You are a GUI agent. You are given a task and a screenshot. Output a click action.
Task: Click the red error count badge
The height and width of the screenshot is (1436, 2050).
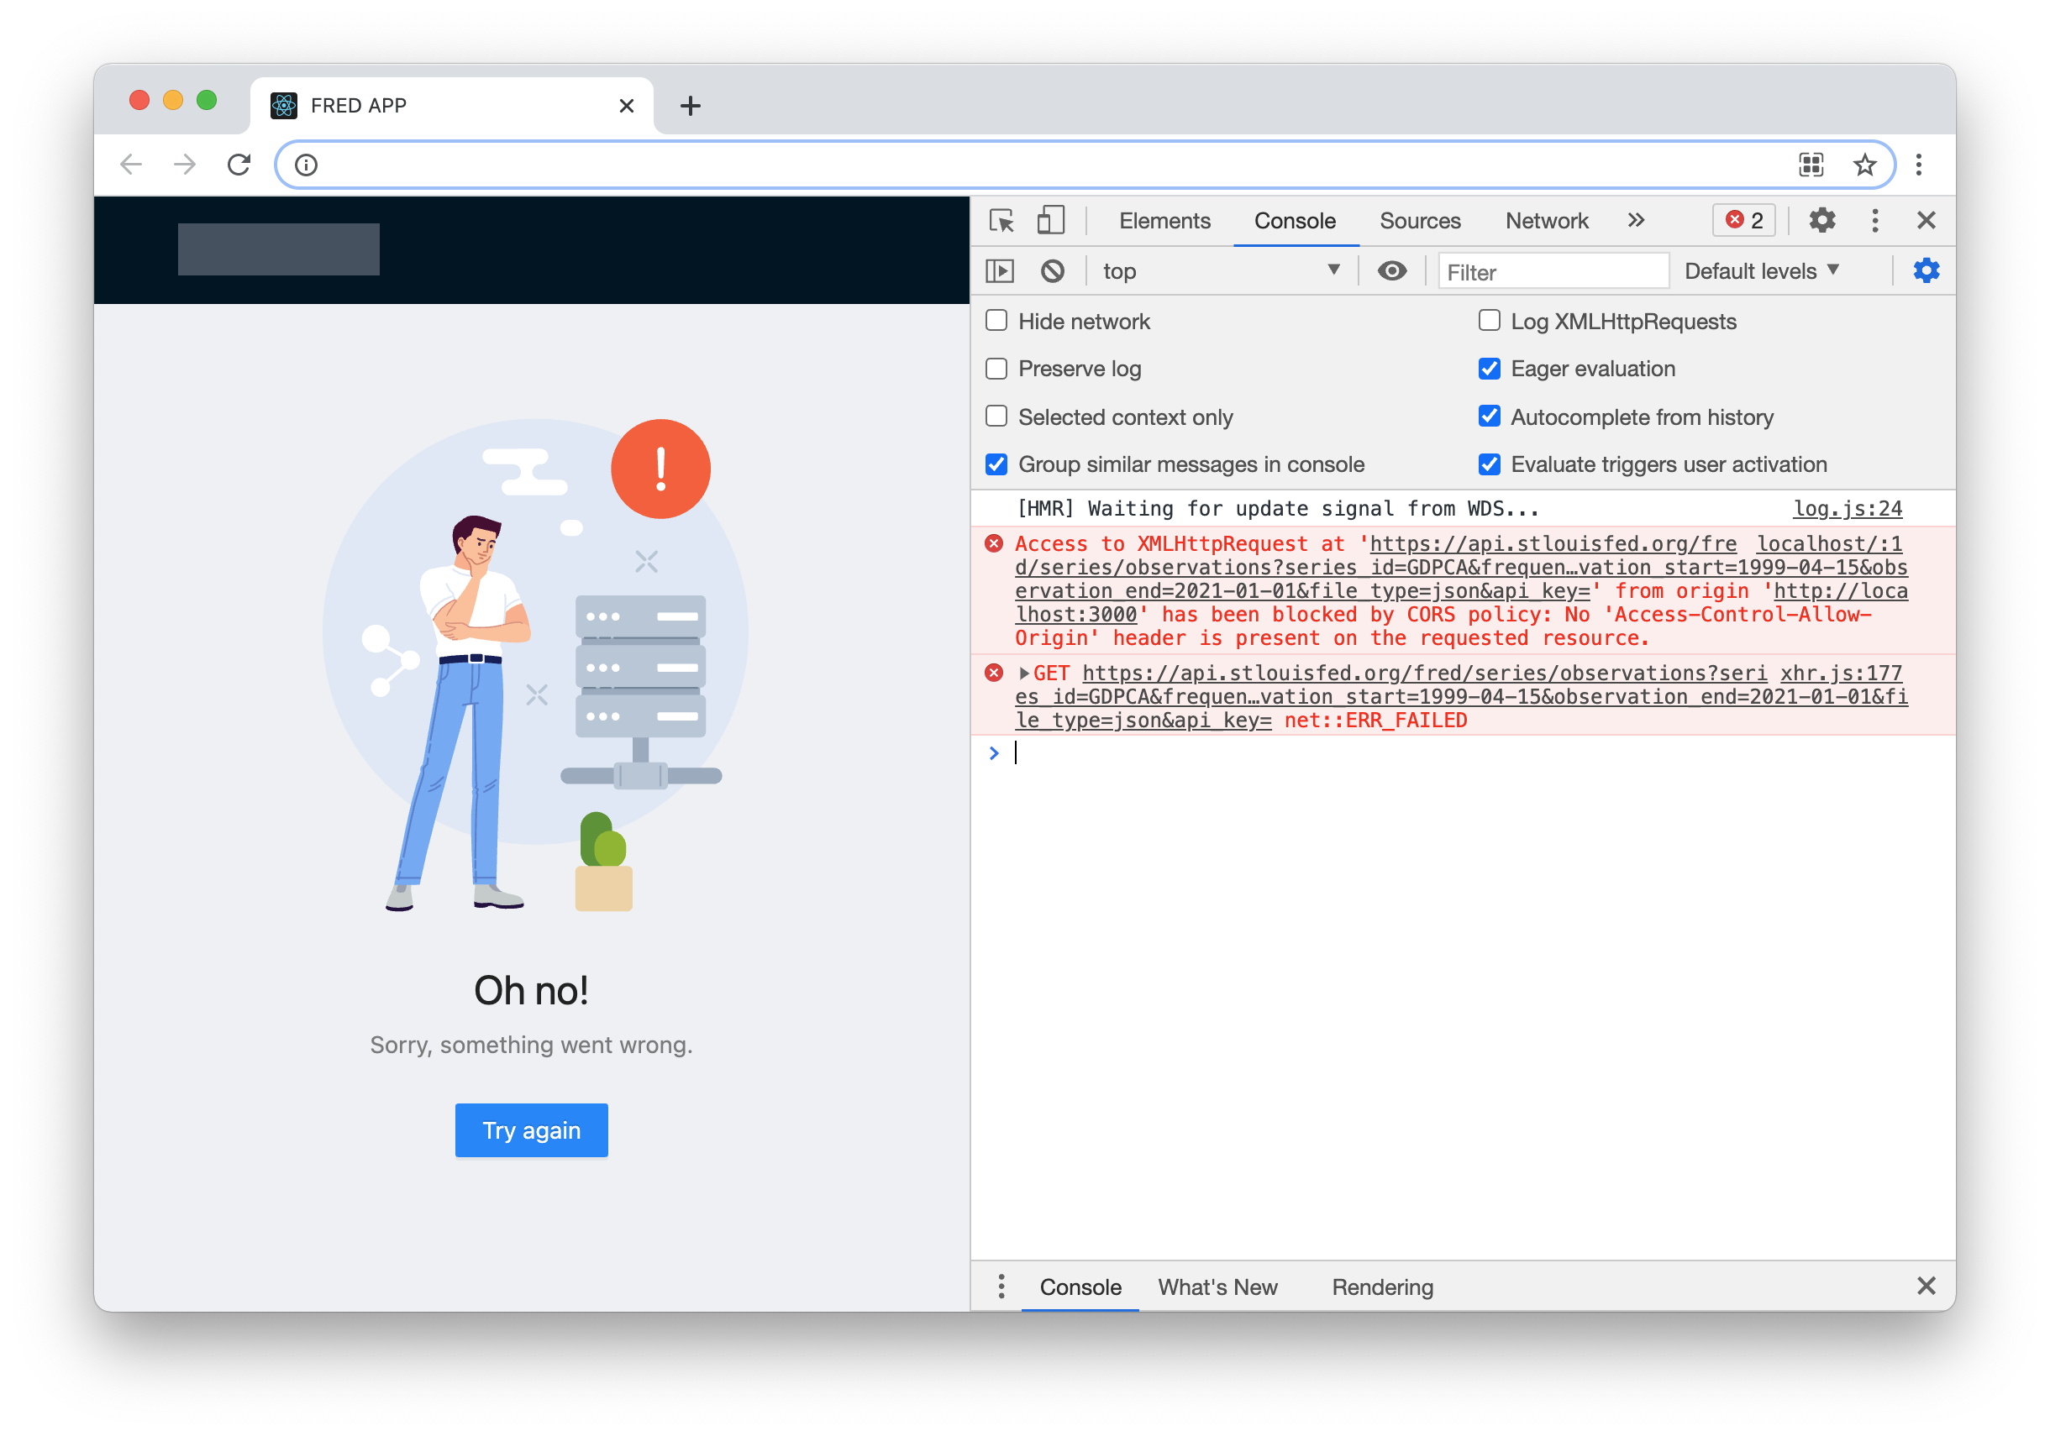tap(1743, 221)
